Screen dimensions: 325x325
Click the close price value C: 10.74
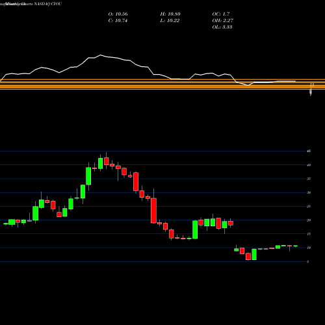pyautogui.click(x=118, y=21)
